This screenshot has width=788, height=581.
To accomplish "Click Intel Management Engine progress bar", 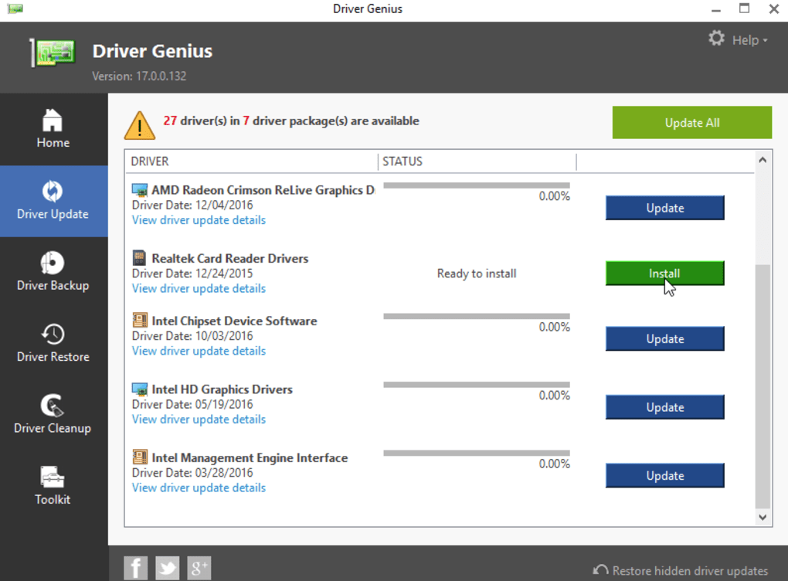I will pyautogui.click(x=477, y=453).
